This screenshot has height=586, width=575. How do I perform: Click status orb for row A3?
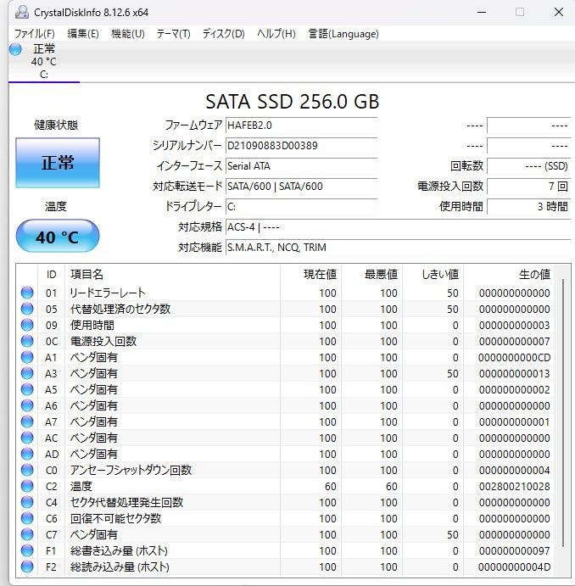pos(27,373)
